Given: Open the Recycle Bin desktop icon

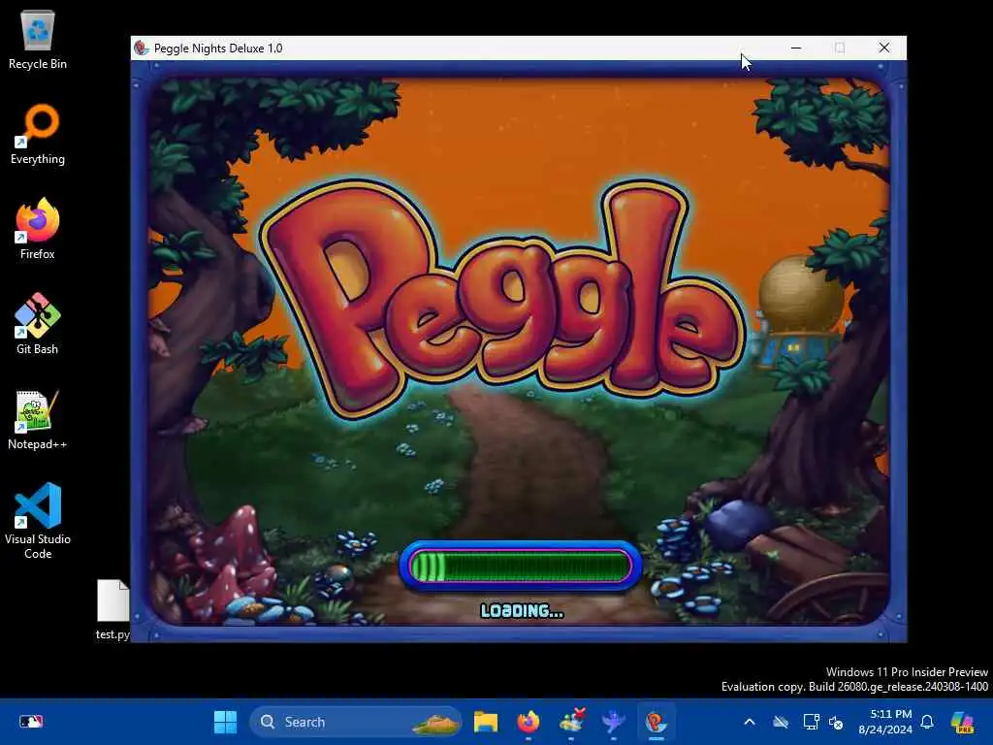Looking at the screenshot, I should coord(38,39).
